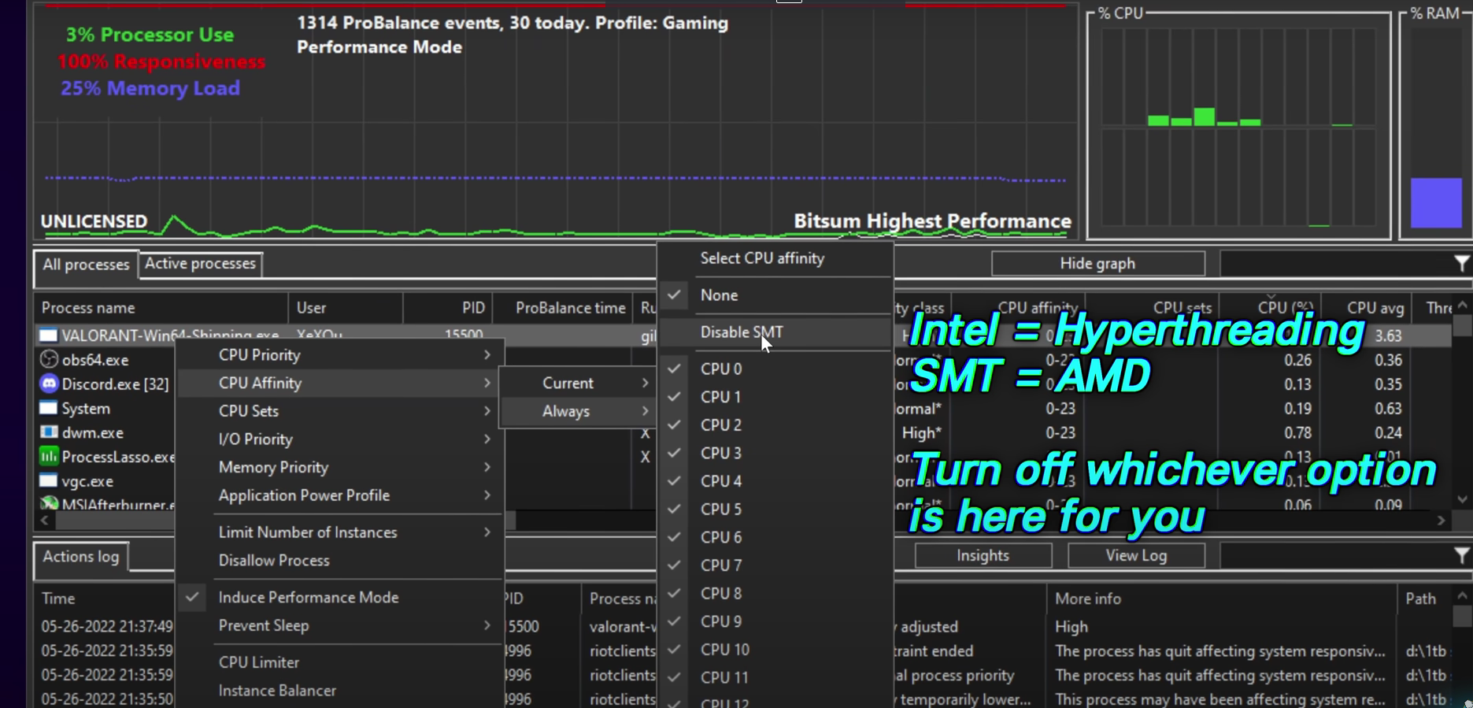Uncheck CPU 10 in affinity list
This screenshot has height=708, width=1473.
point(775,650)
